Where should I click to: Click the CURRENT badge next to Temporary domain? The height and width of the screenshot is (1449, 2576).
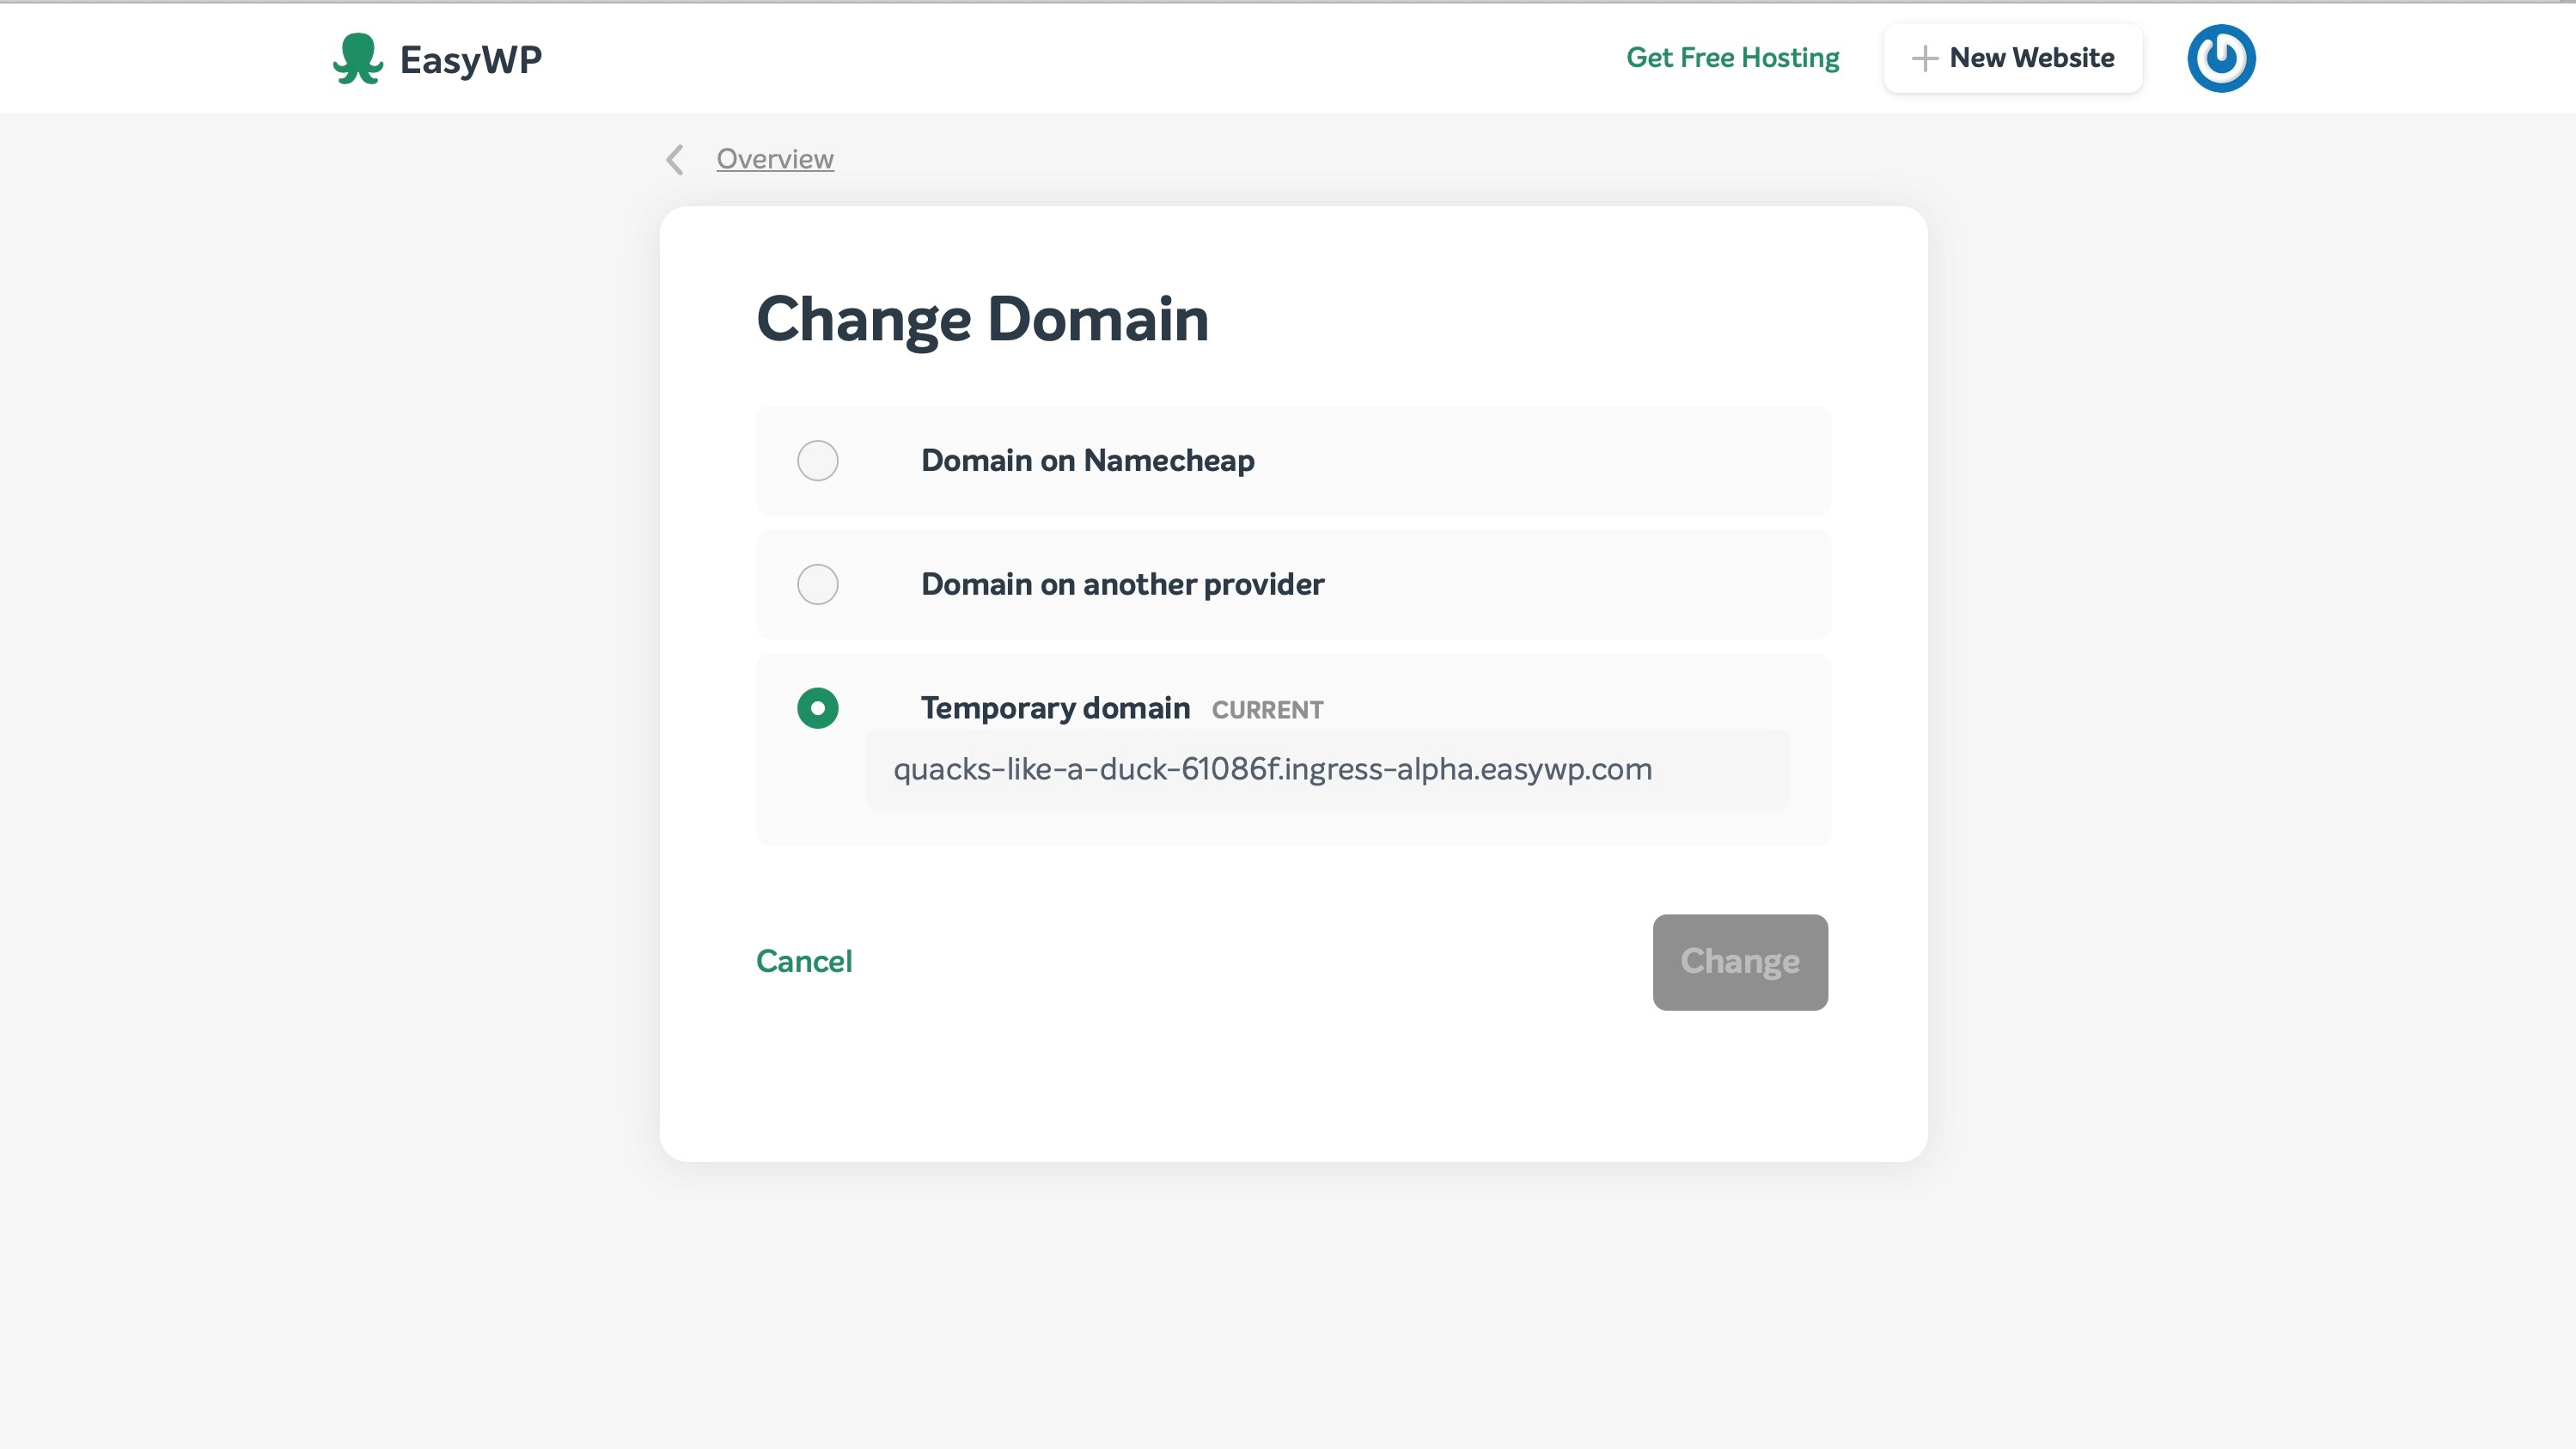point(1267,711)
